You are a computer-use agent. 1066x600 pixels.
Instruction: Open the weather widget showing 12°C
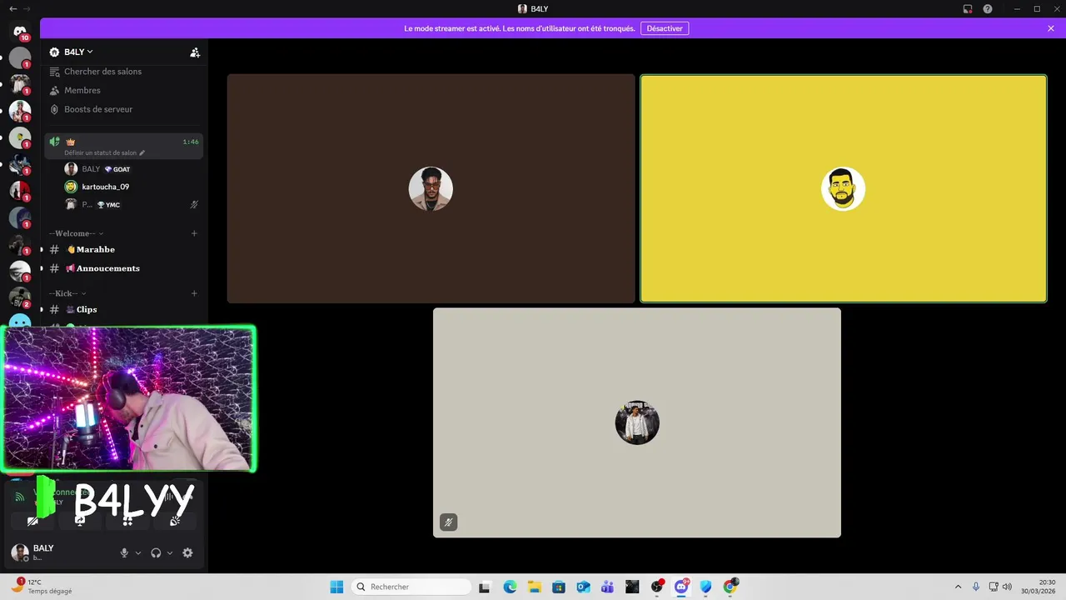(x=42, y=587)
